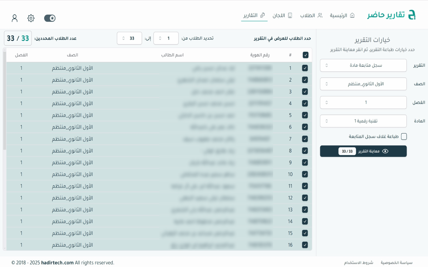Toggle the dark mode switch

tap(50, 18)
